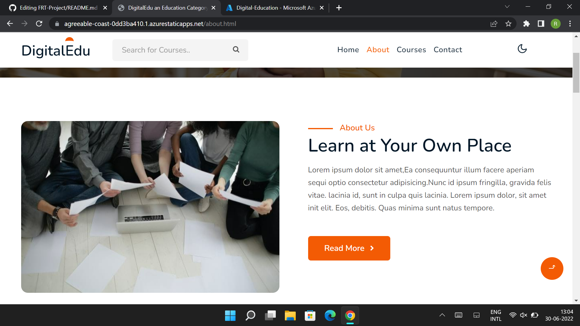580x326 pixels.
Task: Reload the page with the refresh icon
Action: tap(39, 24)
